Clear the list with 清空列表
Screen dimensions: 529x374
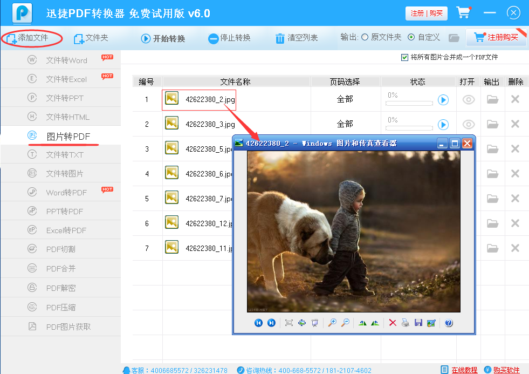[x=297, y=38]
